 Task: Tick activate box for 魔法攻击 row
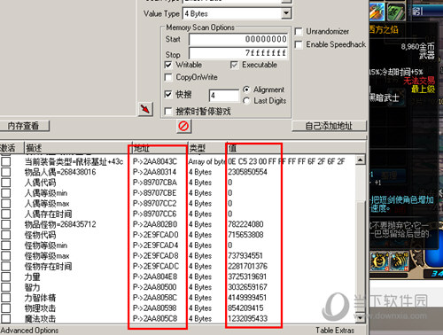(6, 319)
